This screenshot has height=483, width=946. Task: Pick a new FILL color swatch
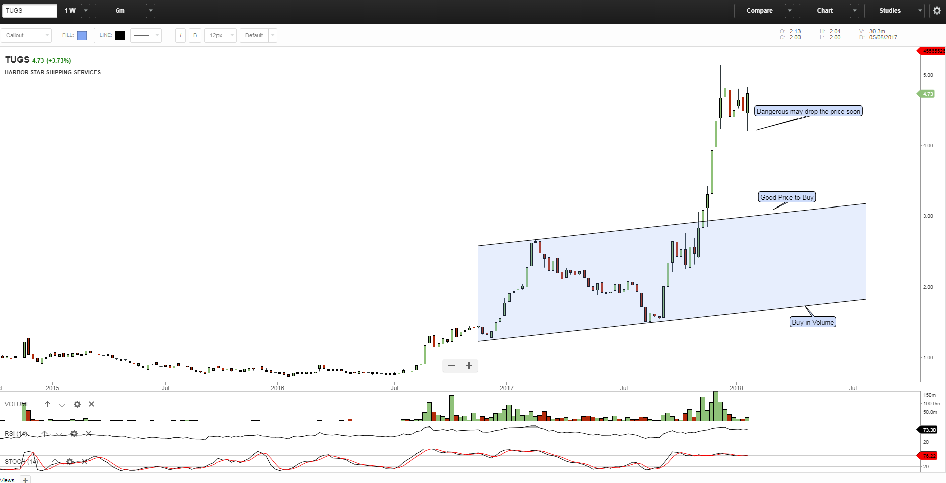[81, 35]
